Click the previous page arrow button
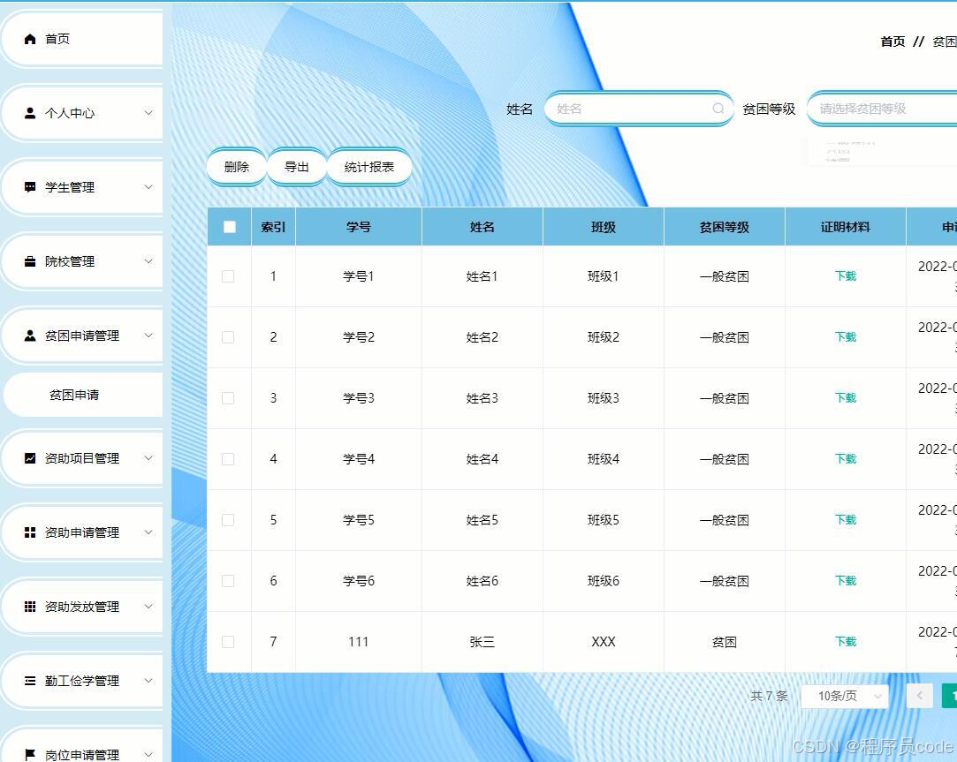 point(920,696)
